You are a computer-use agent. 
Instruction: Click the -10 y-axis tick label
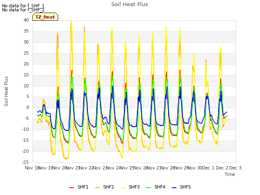[25, 129]
